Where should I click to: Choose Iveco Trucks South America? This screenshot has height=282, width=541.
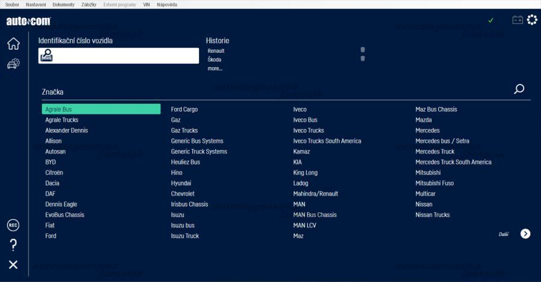tap(327, 141)
